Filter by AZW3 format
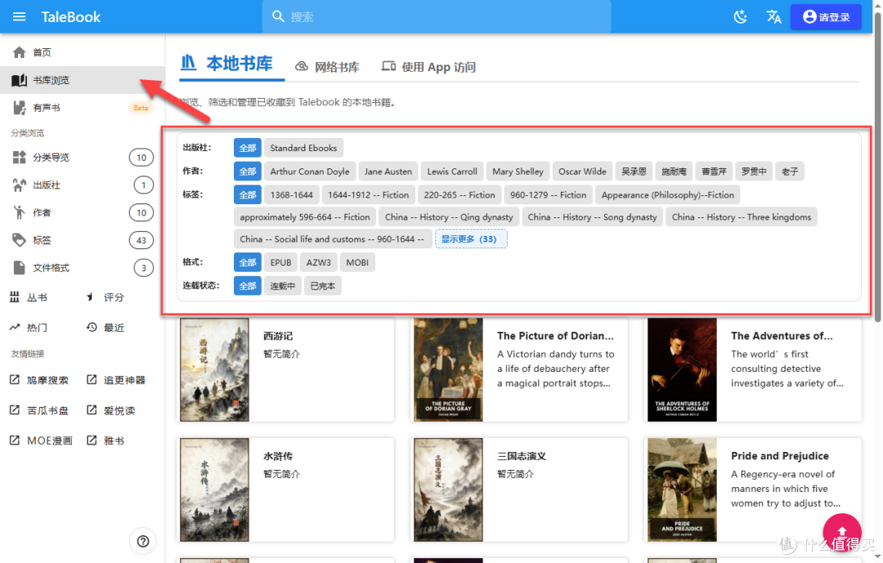Viewport: 883px width, 563px height. tap(319, 262)
